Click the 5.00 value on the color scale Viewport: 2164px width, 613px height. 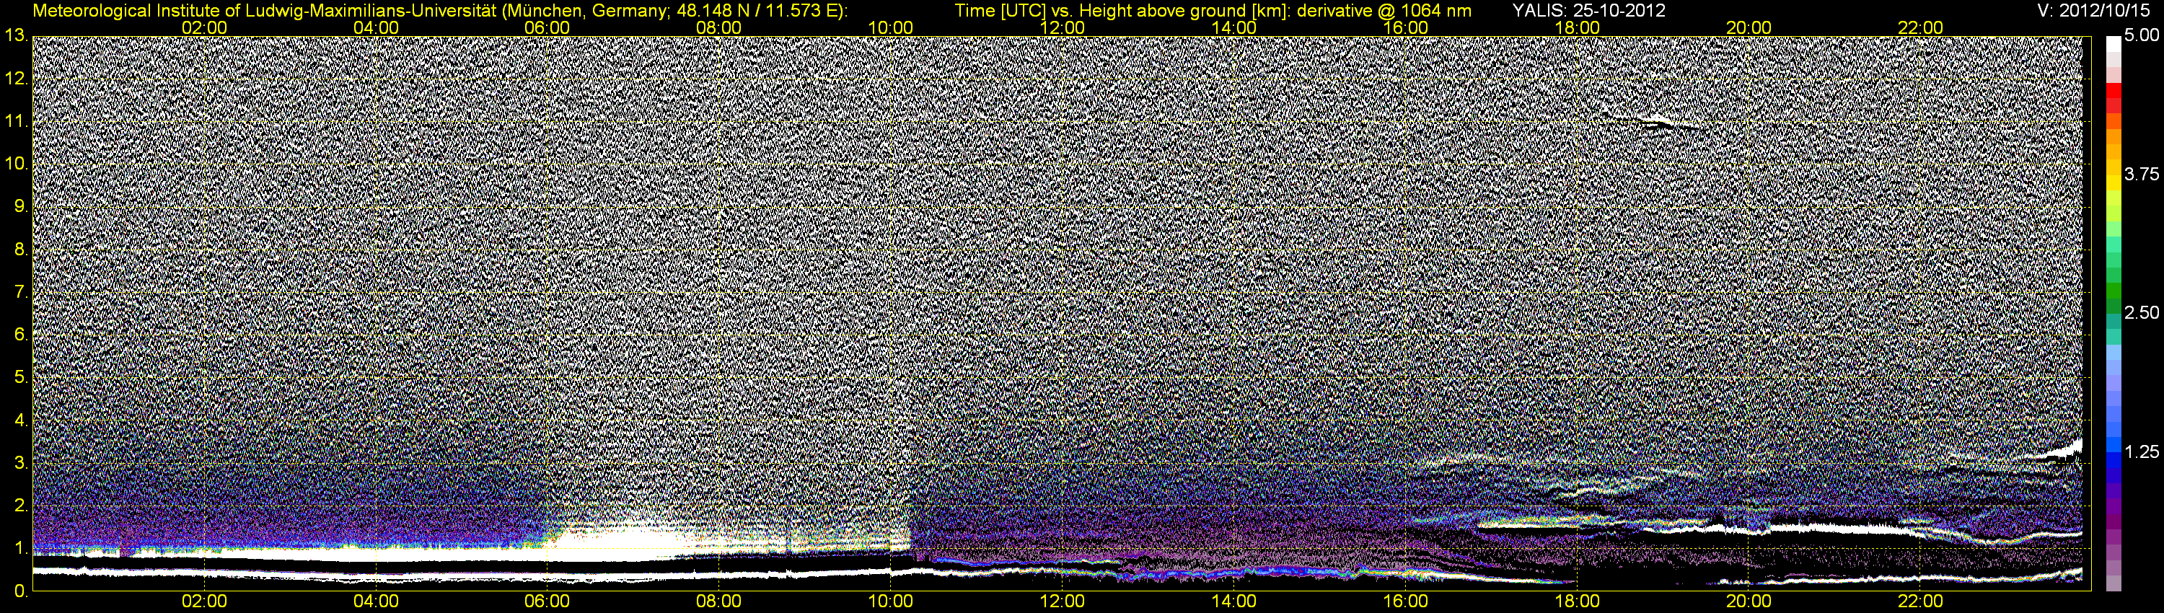pos(2142,36)
